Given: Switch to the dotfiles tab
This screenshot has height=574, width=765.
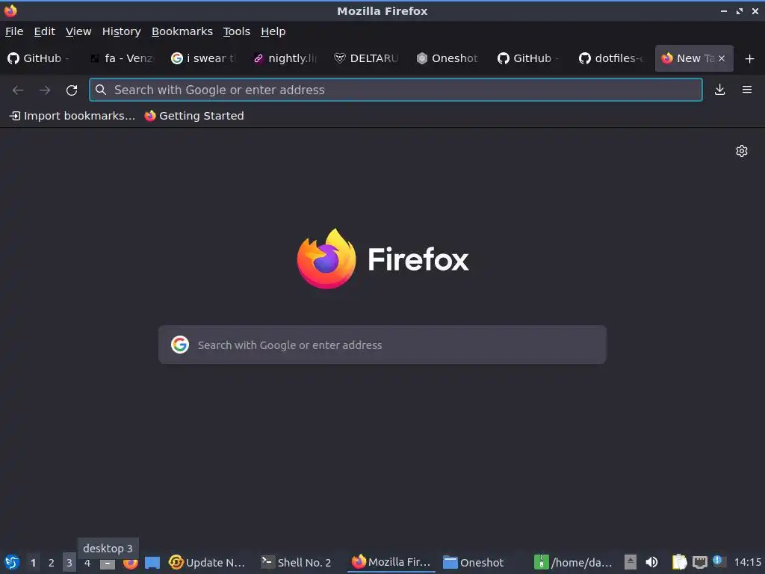Looking at the screenshot, I should coord(613,58).
